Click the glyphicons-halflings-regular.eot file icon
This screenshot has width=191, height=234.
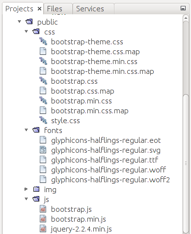[x=43, y=140]
